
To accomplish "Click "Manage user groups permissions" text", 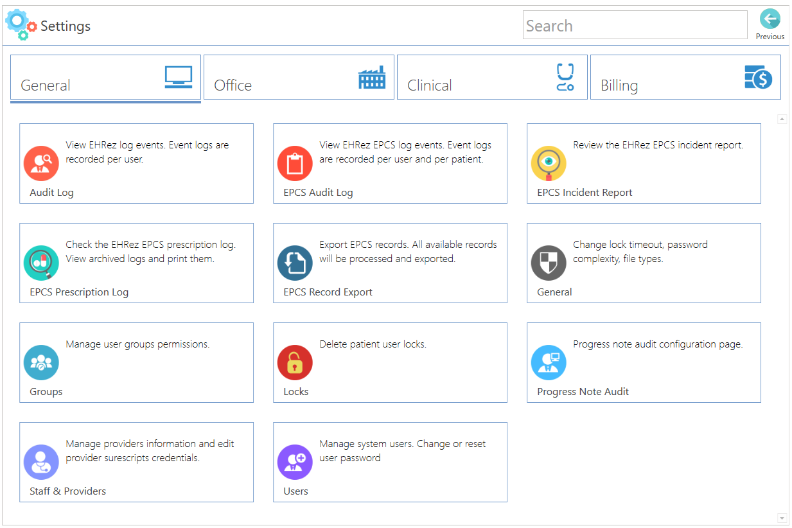I will click(x=137, y=344).
